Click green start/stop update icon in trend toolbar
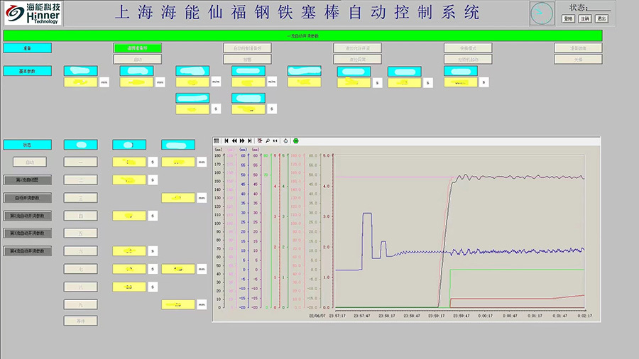The height and width of the screenshot is (359, 639). pyautogui.click(x=295, y=141)
